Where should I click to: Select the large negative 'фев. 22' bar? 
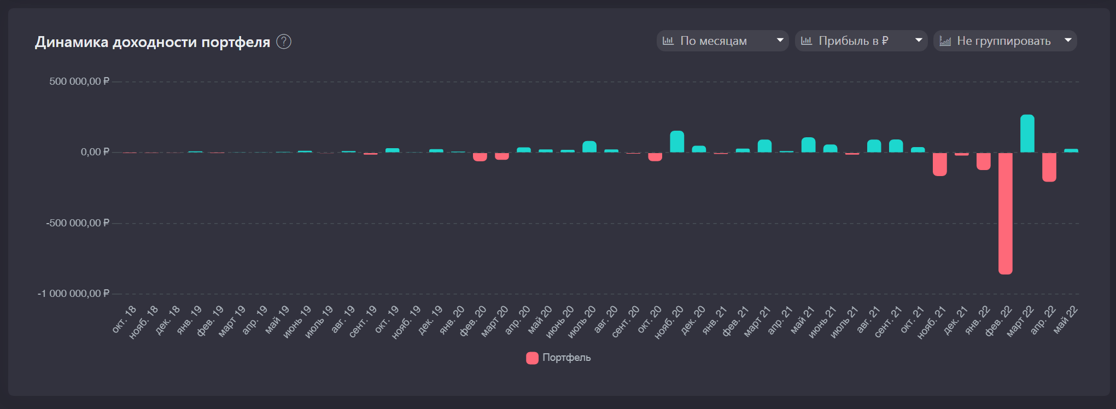pyautogui.click(x=1005, y=213)
